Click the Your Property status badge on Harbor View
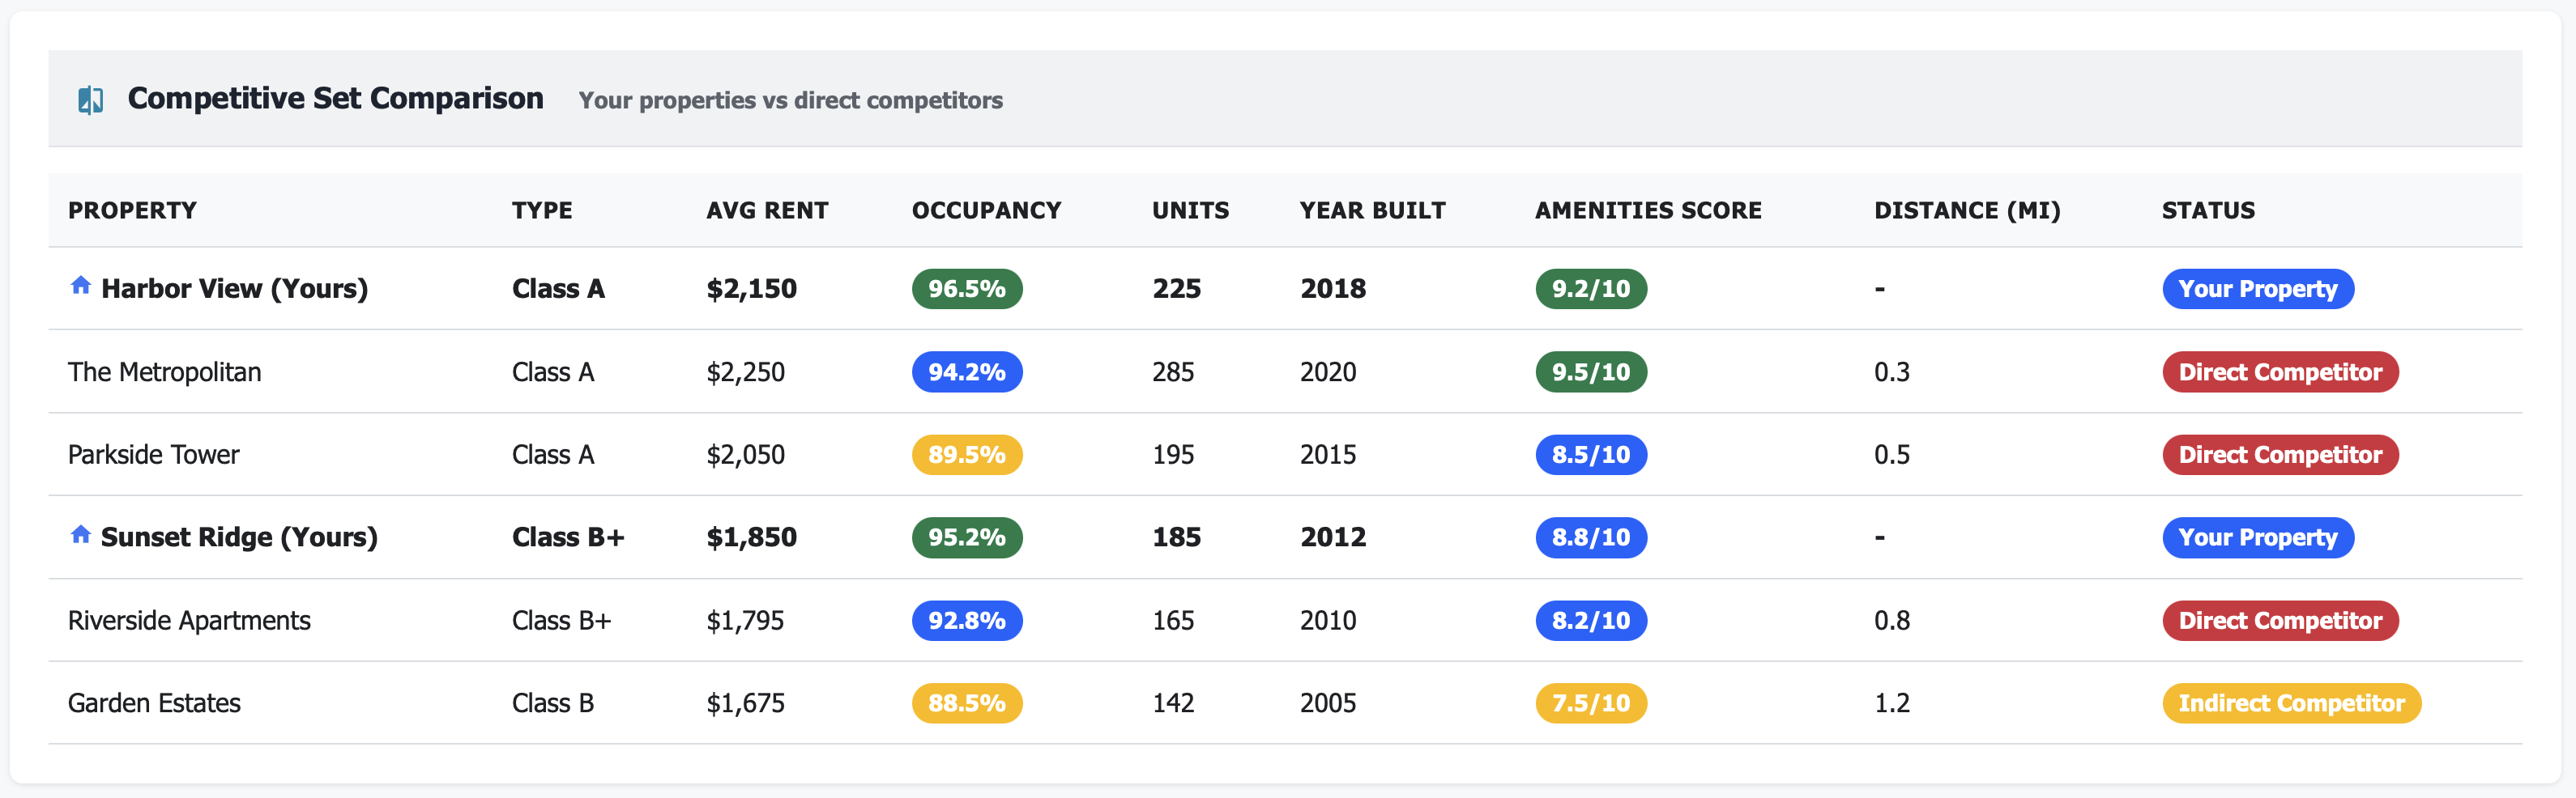This screenshot has width=2576, height=798. point(2258,289)
